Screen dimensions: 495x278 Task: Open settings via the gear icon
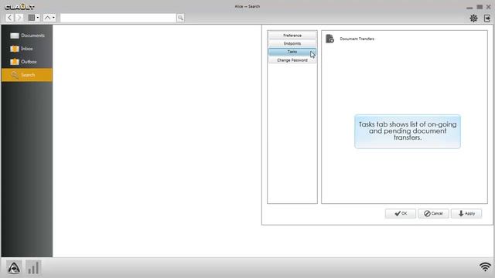(x=473, y=19)
